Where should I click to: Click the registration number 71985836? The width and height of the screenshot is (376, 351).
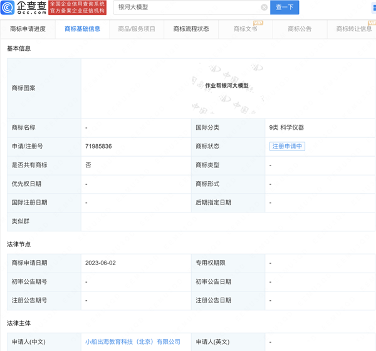(98, 146)
